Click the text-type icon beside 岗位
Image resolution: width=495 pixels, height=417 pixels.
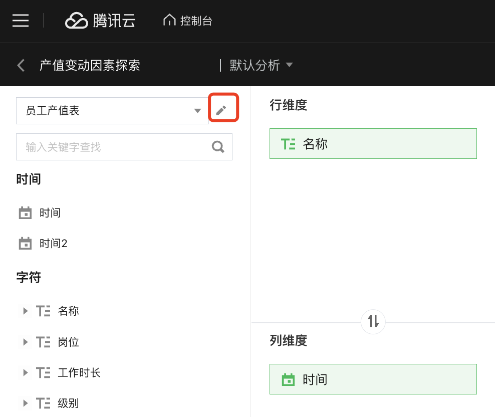point(43,342)
